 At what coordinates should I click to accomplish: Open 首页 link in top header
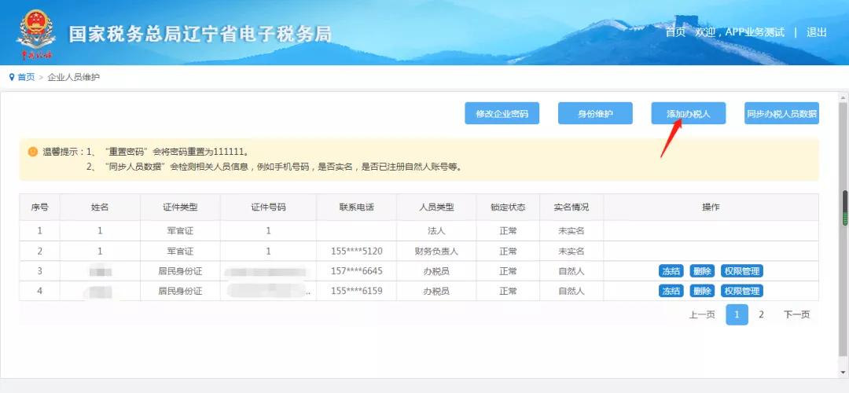coord(675,32)
